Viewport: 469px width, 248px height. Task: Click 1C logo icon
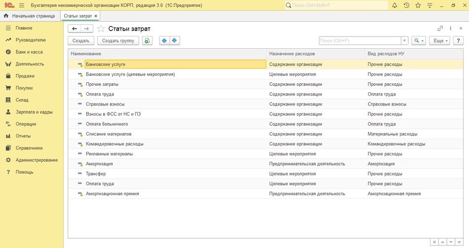(x=9, y=5)
